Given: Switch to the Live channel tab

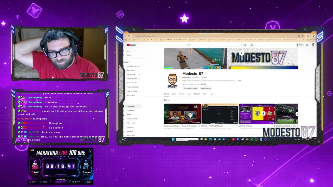Looking at the screenshot, I should (189, 94).
